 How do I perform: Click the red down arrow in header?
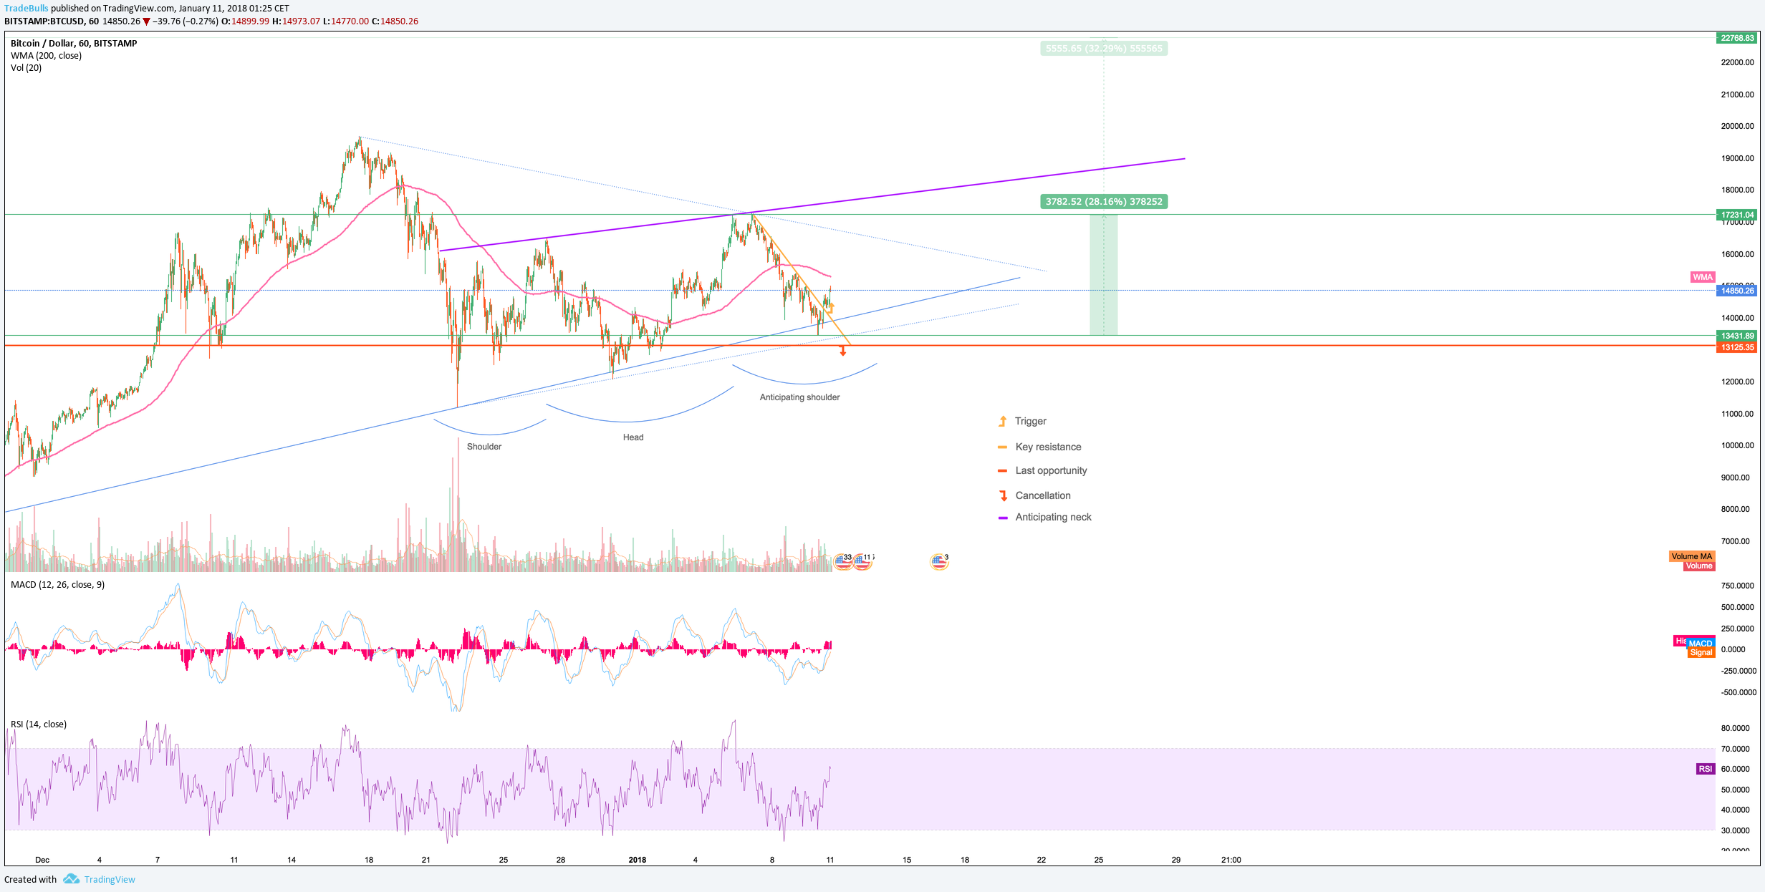point(147,21)
